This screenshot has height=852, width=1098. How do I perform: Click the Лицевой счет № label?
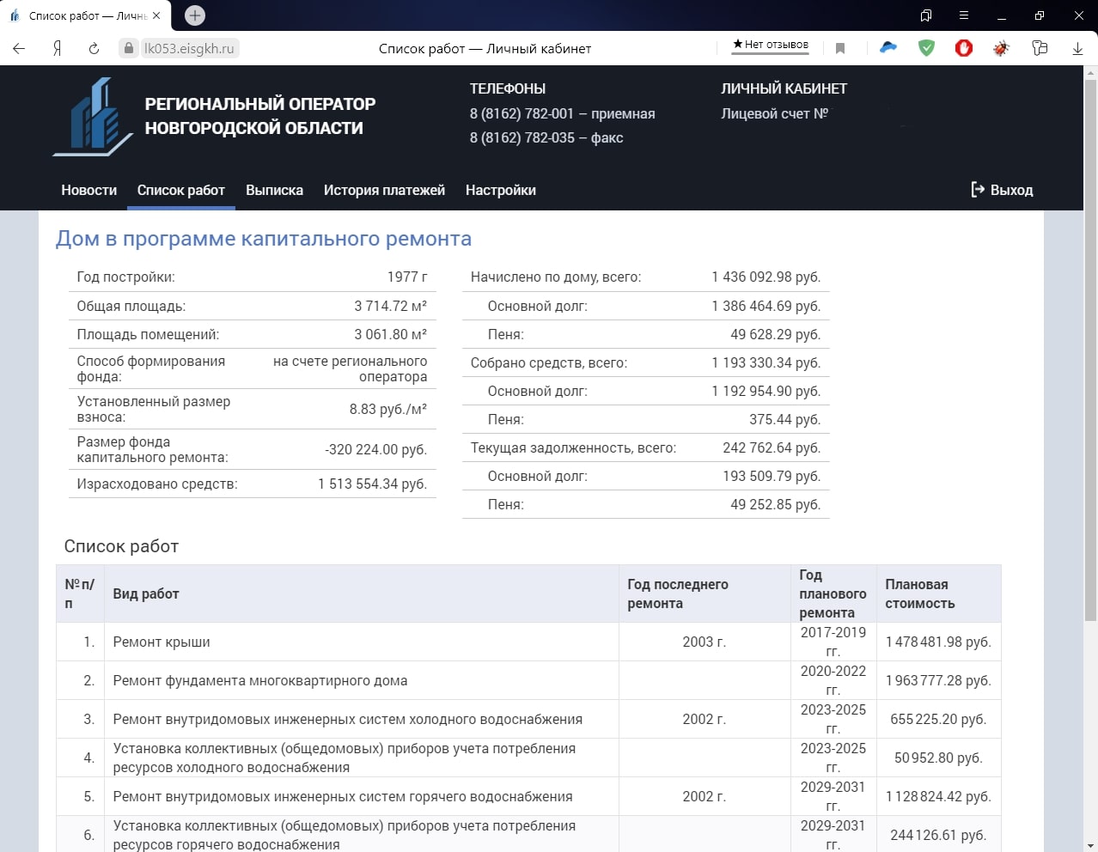(x=774, y=113)
